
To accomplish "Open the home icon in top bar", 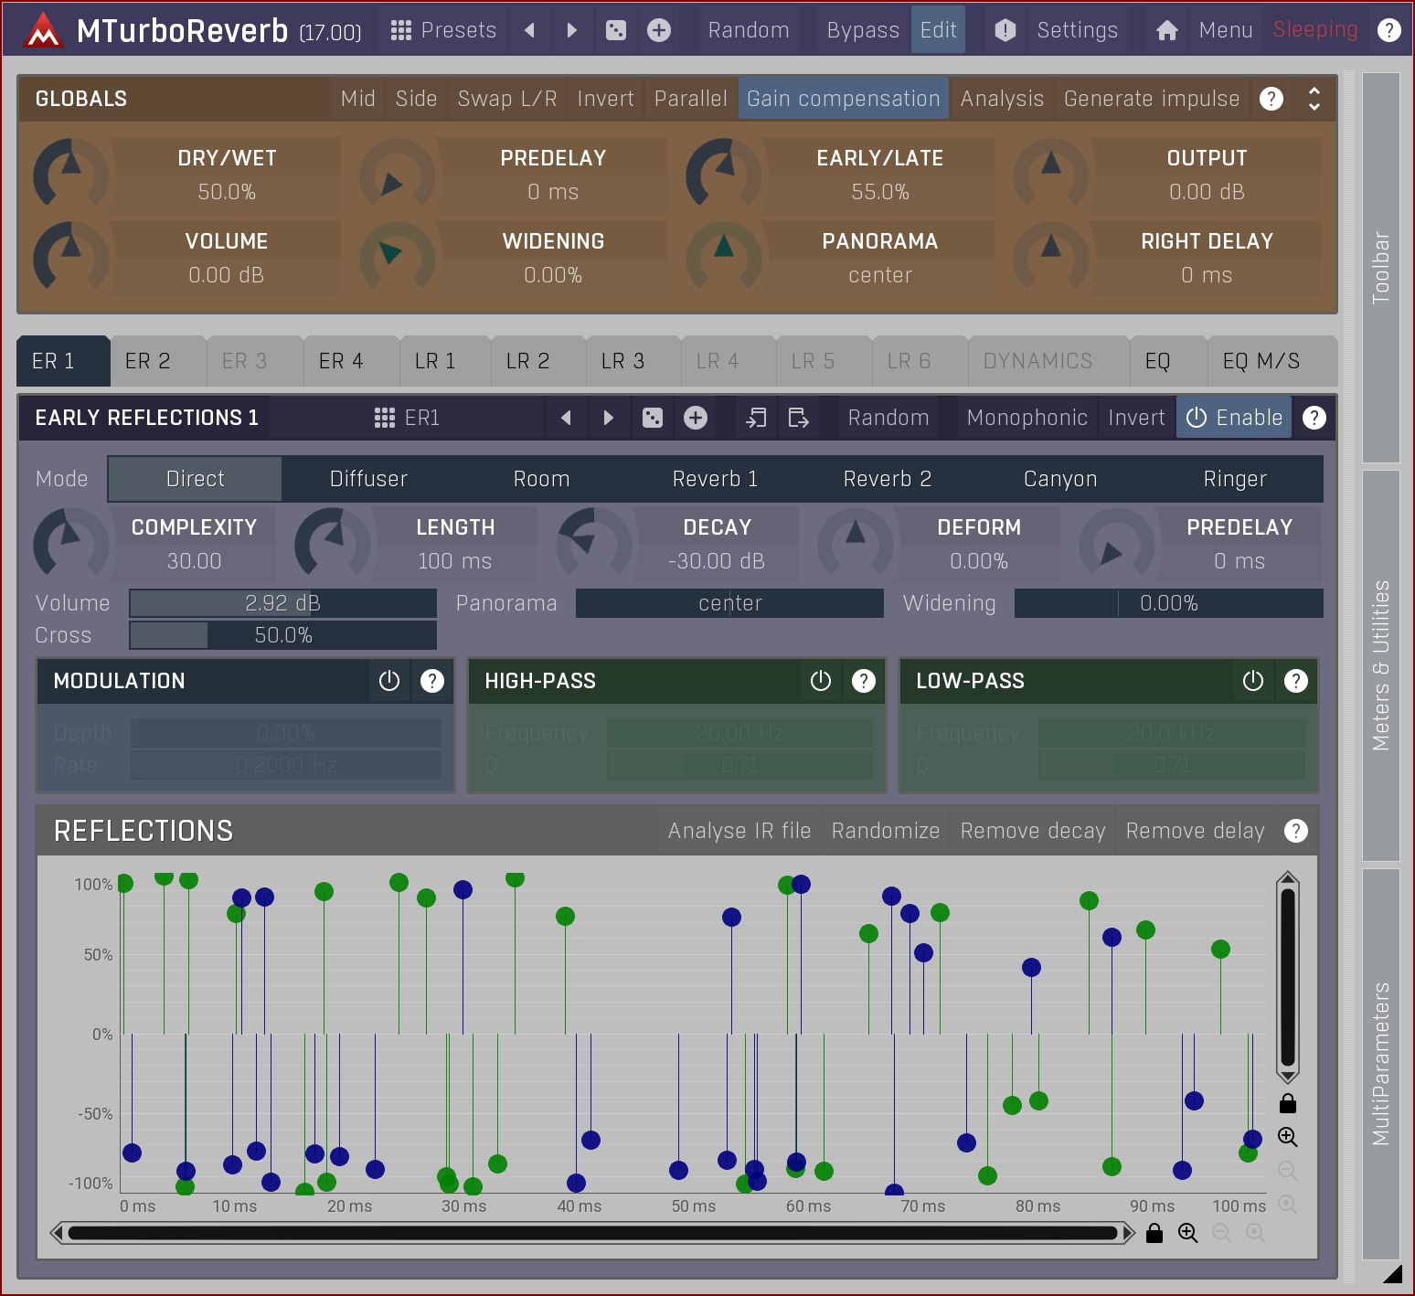I will point(1166,30).
